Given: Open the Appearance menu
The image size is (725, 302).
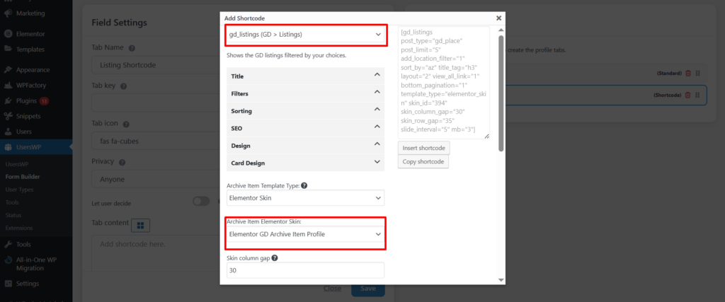Looking at the screenshot, I should point(33,70).
